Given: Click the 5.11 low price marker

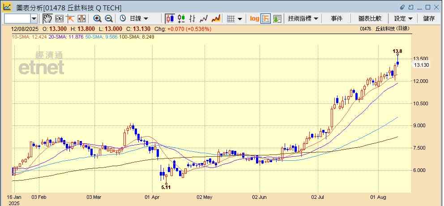Looking at the screenshot, I should [166, 187].
